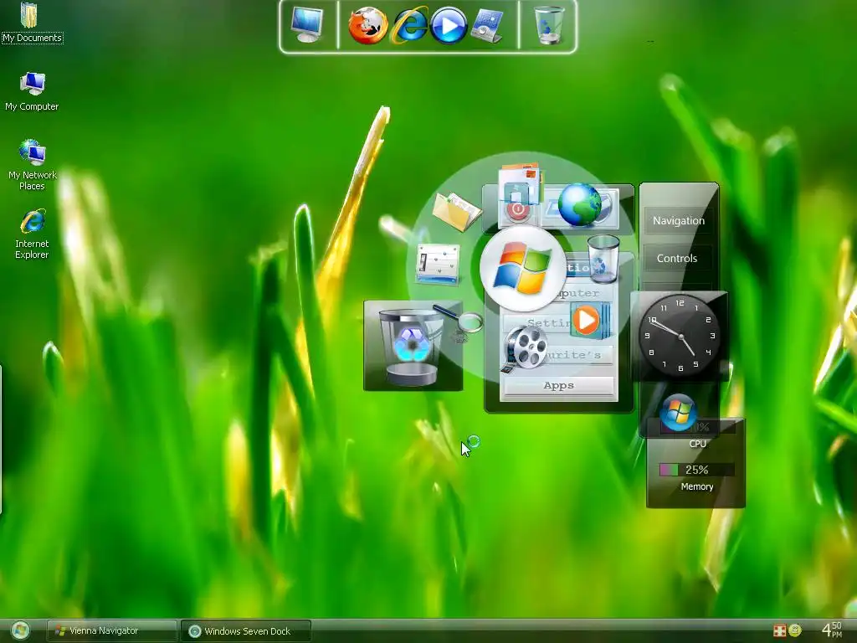Open the large Recycle Bin gadget

click(x=413, y=346)
